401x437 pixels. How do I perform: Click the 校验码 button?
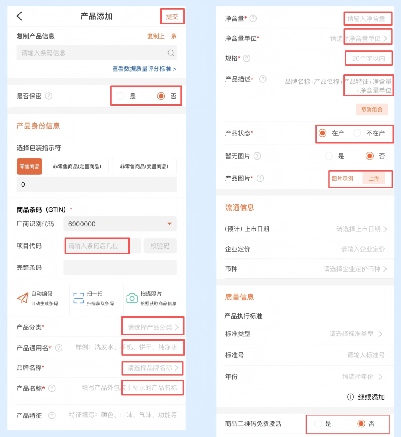160,246
